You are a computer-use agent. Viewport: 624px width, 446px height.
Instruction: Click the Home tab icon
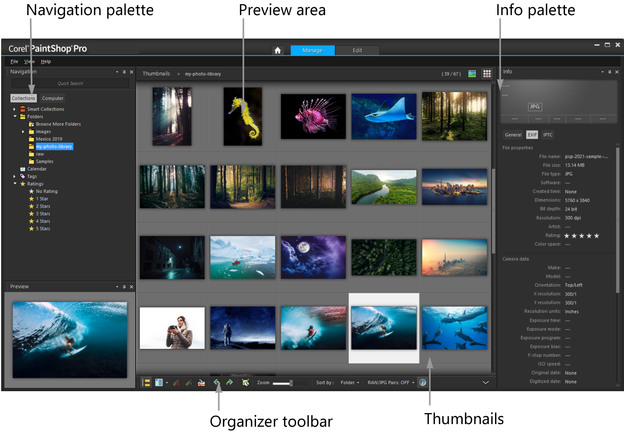coord(278,50)
